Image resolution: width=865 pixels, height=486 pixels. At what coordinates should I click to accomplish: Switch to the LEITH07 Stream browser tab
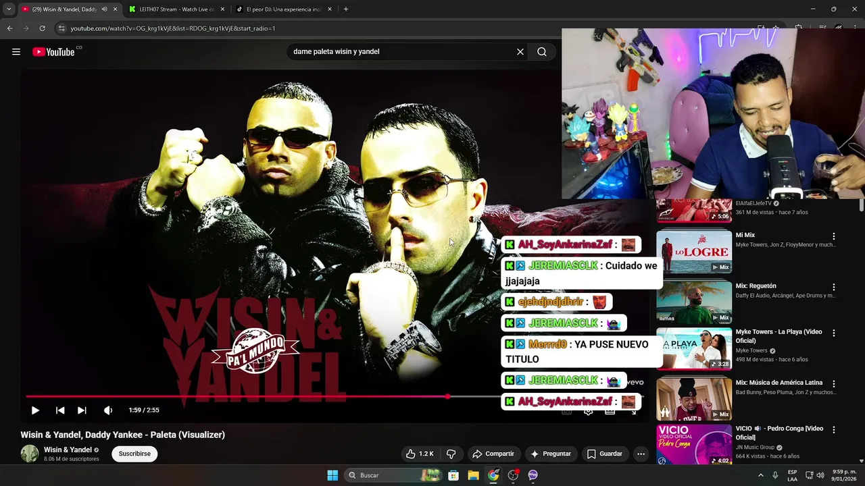(x=176, y=9)
